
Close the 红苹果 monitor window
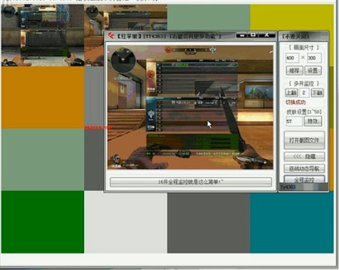[267, 35]
